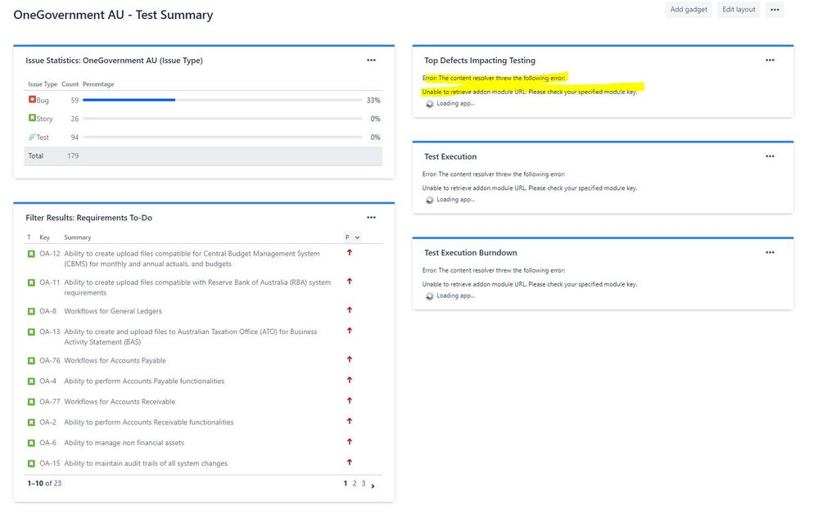Click the Bug percentage progress bar
The image size is (818, 515).
tap(222, 100)
